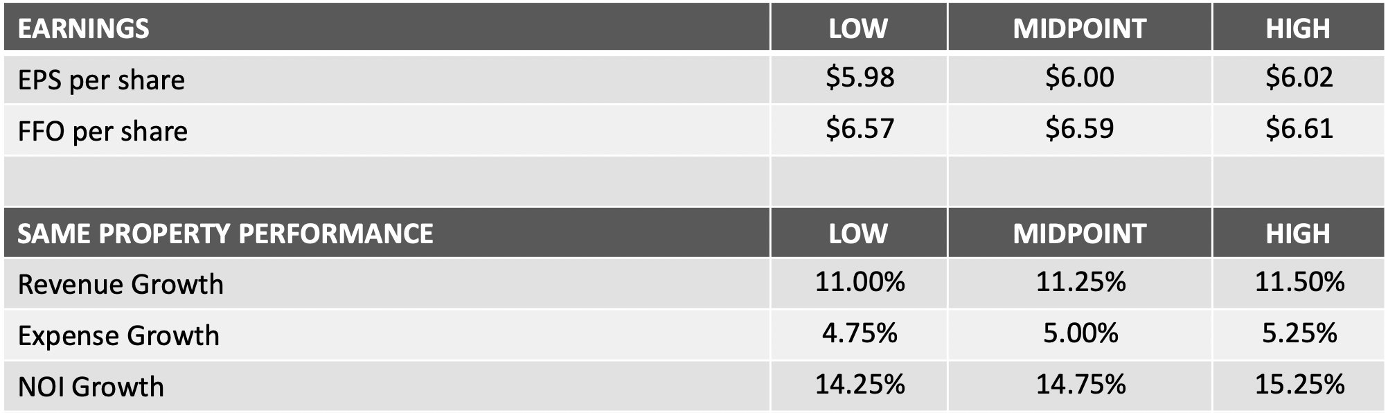Select the 11.25% Revenue Growth midpoint cell
Viewport: 1388px width, 413px height.
(x=1080, y=282)
